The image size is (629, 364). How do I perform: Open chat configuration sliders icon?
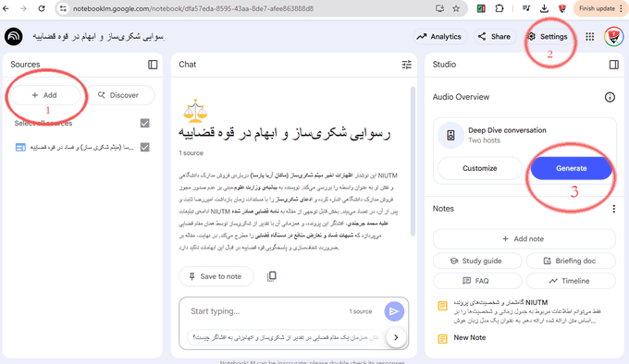[406, 65]
